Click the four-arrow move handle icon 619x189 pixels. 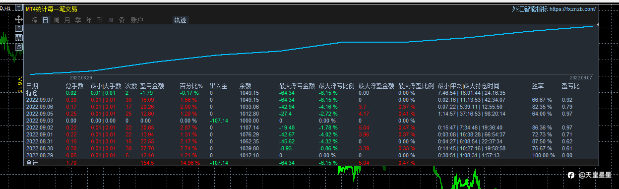coord(19,19)
